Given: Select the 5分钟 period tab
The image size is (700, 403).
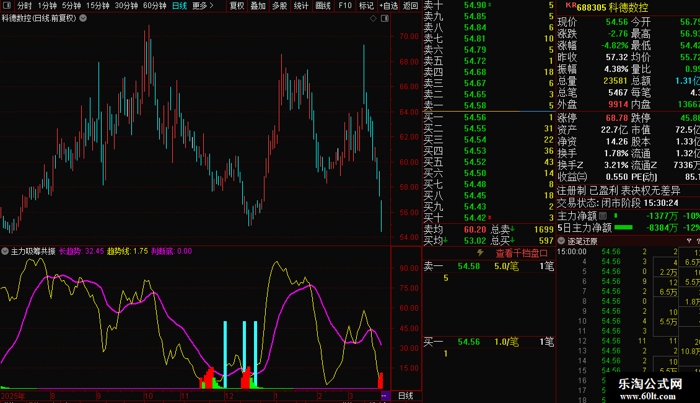Looking at the screenshot, I should point(71,6).
